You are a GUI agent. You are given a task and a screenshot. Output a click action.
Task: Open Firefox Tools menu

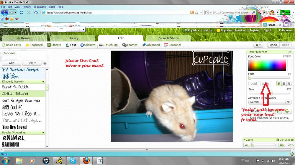[52, 7]
